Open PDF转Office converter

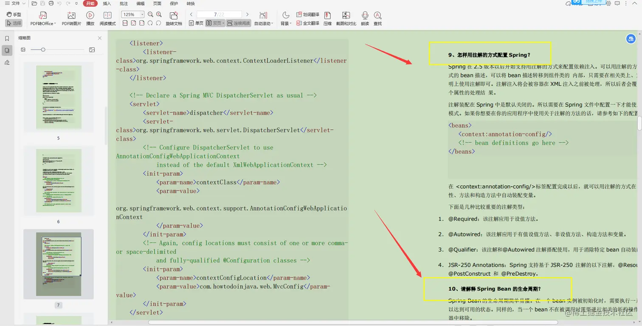43,19
